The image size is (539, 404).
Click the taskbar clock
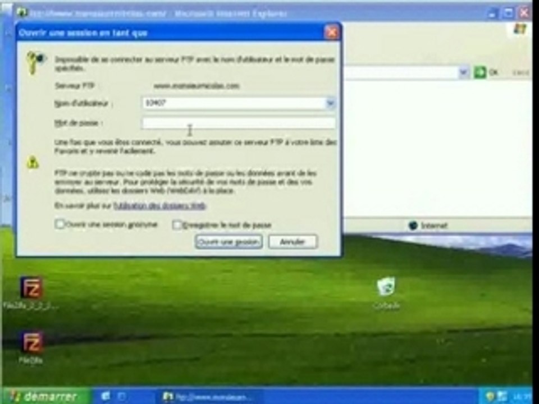tap(522, 397)
